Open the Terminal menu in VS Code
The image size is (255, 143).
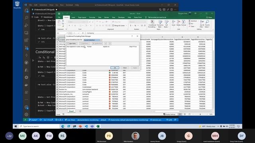pos(69,5)
